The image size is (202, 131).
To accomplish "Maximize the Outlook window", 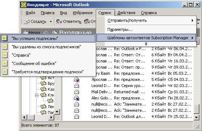I will pos(191,5).
